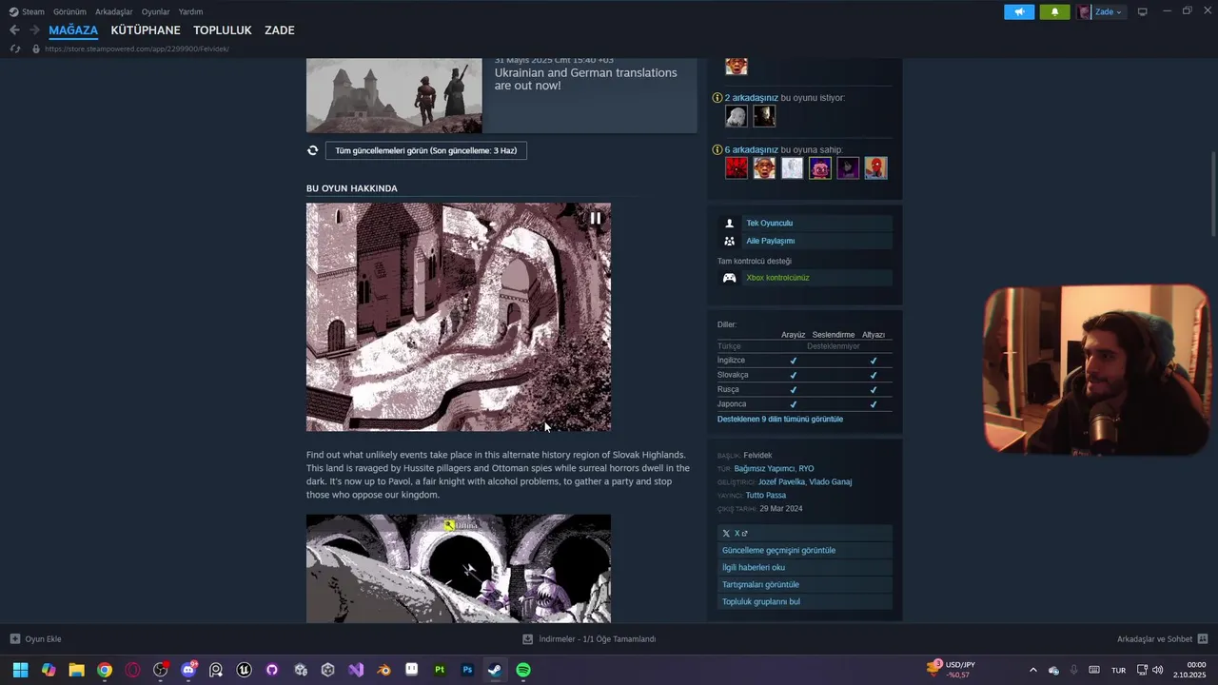Go back using the back arrow
Image resolution: width=1218 pixels, height=685 pixels.
pyautogui.click(x=14, y=30)
